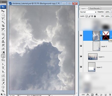The width and height of the screenshot is (112, 96).
Task: Select the History Brush tool
Action: 3,45
